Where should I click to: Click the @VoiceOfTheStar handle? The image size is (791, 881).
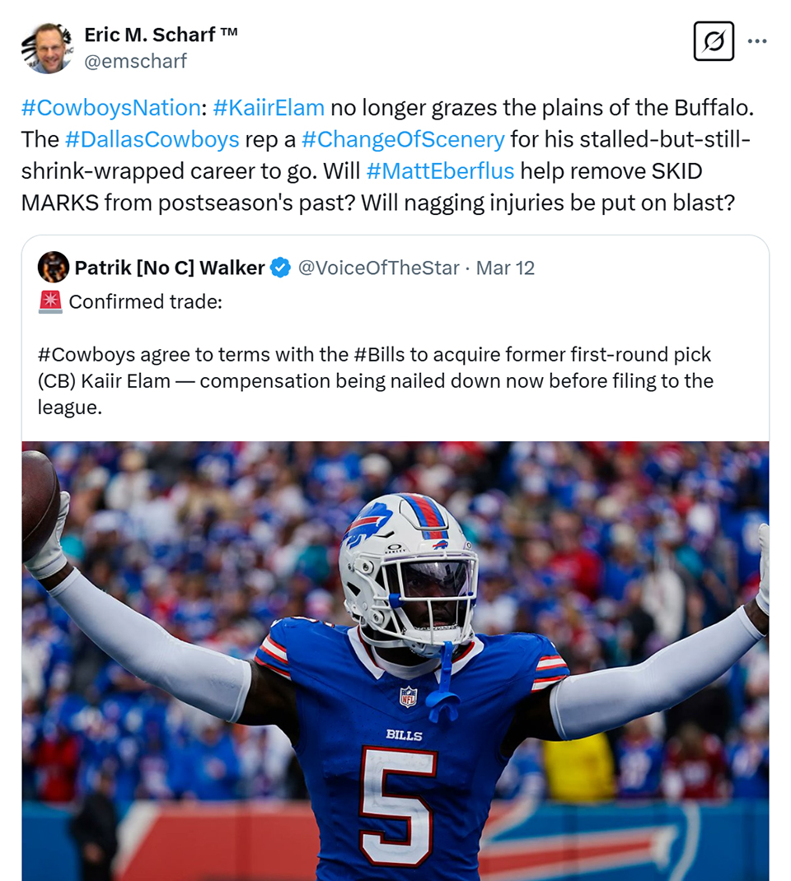(x=378, y=268)
